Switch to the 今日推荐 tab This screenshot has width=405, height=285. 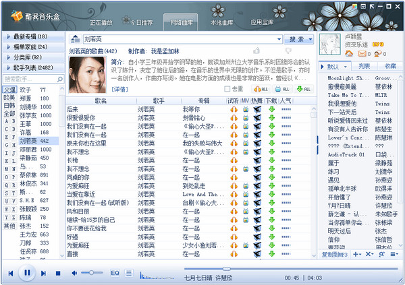pyautogui.click(x=141, y=23)
